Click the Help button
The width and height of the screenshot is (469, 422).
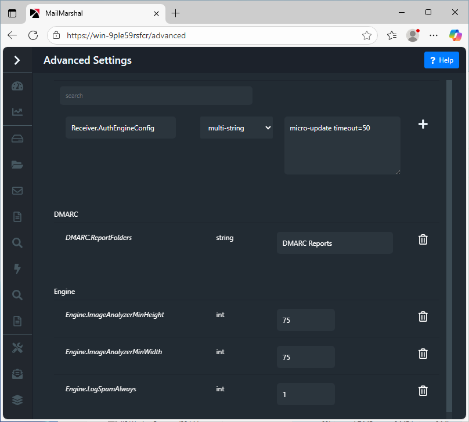coord(441,60)
